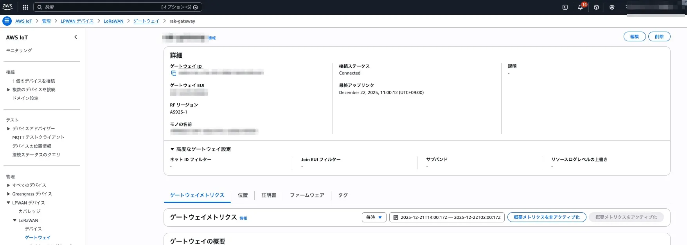Click 概要メトリクスをアクティブ化 button

(x=626, y=217)
